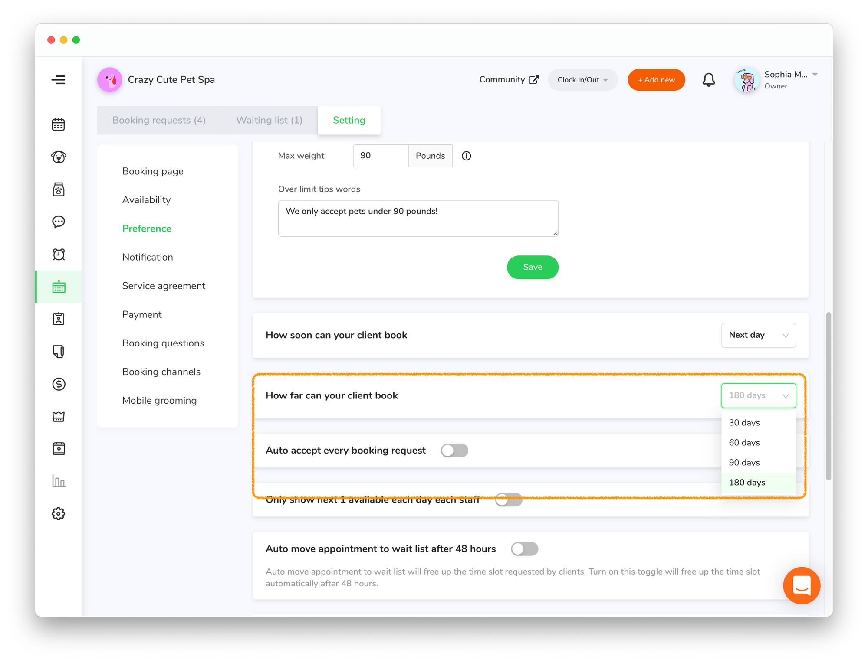Click the max weight info icon

(466, 156)
